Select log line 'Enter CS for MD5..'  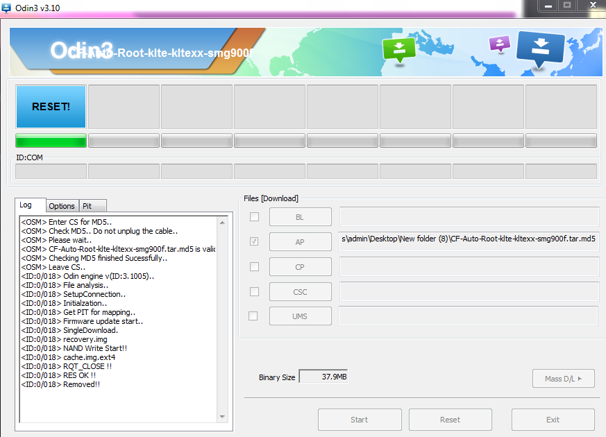[x=67, y=222]
